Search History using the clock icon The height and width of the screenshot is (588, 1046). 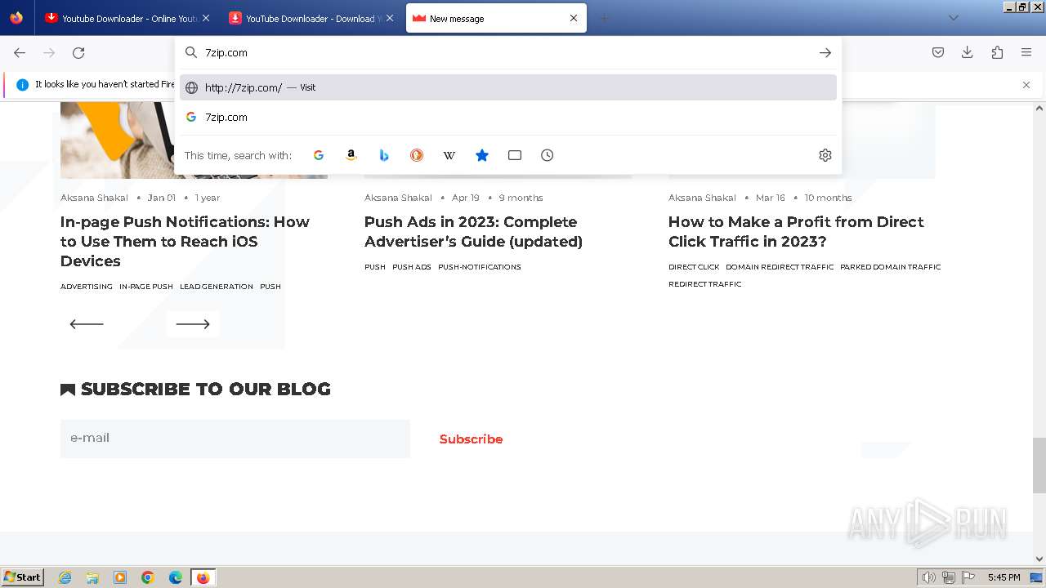pos(548,155)
